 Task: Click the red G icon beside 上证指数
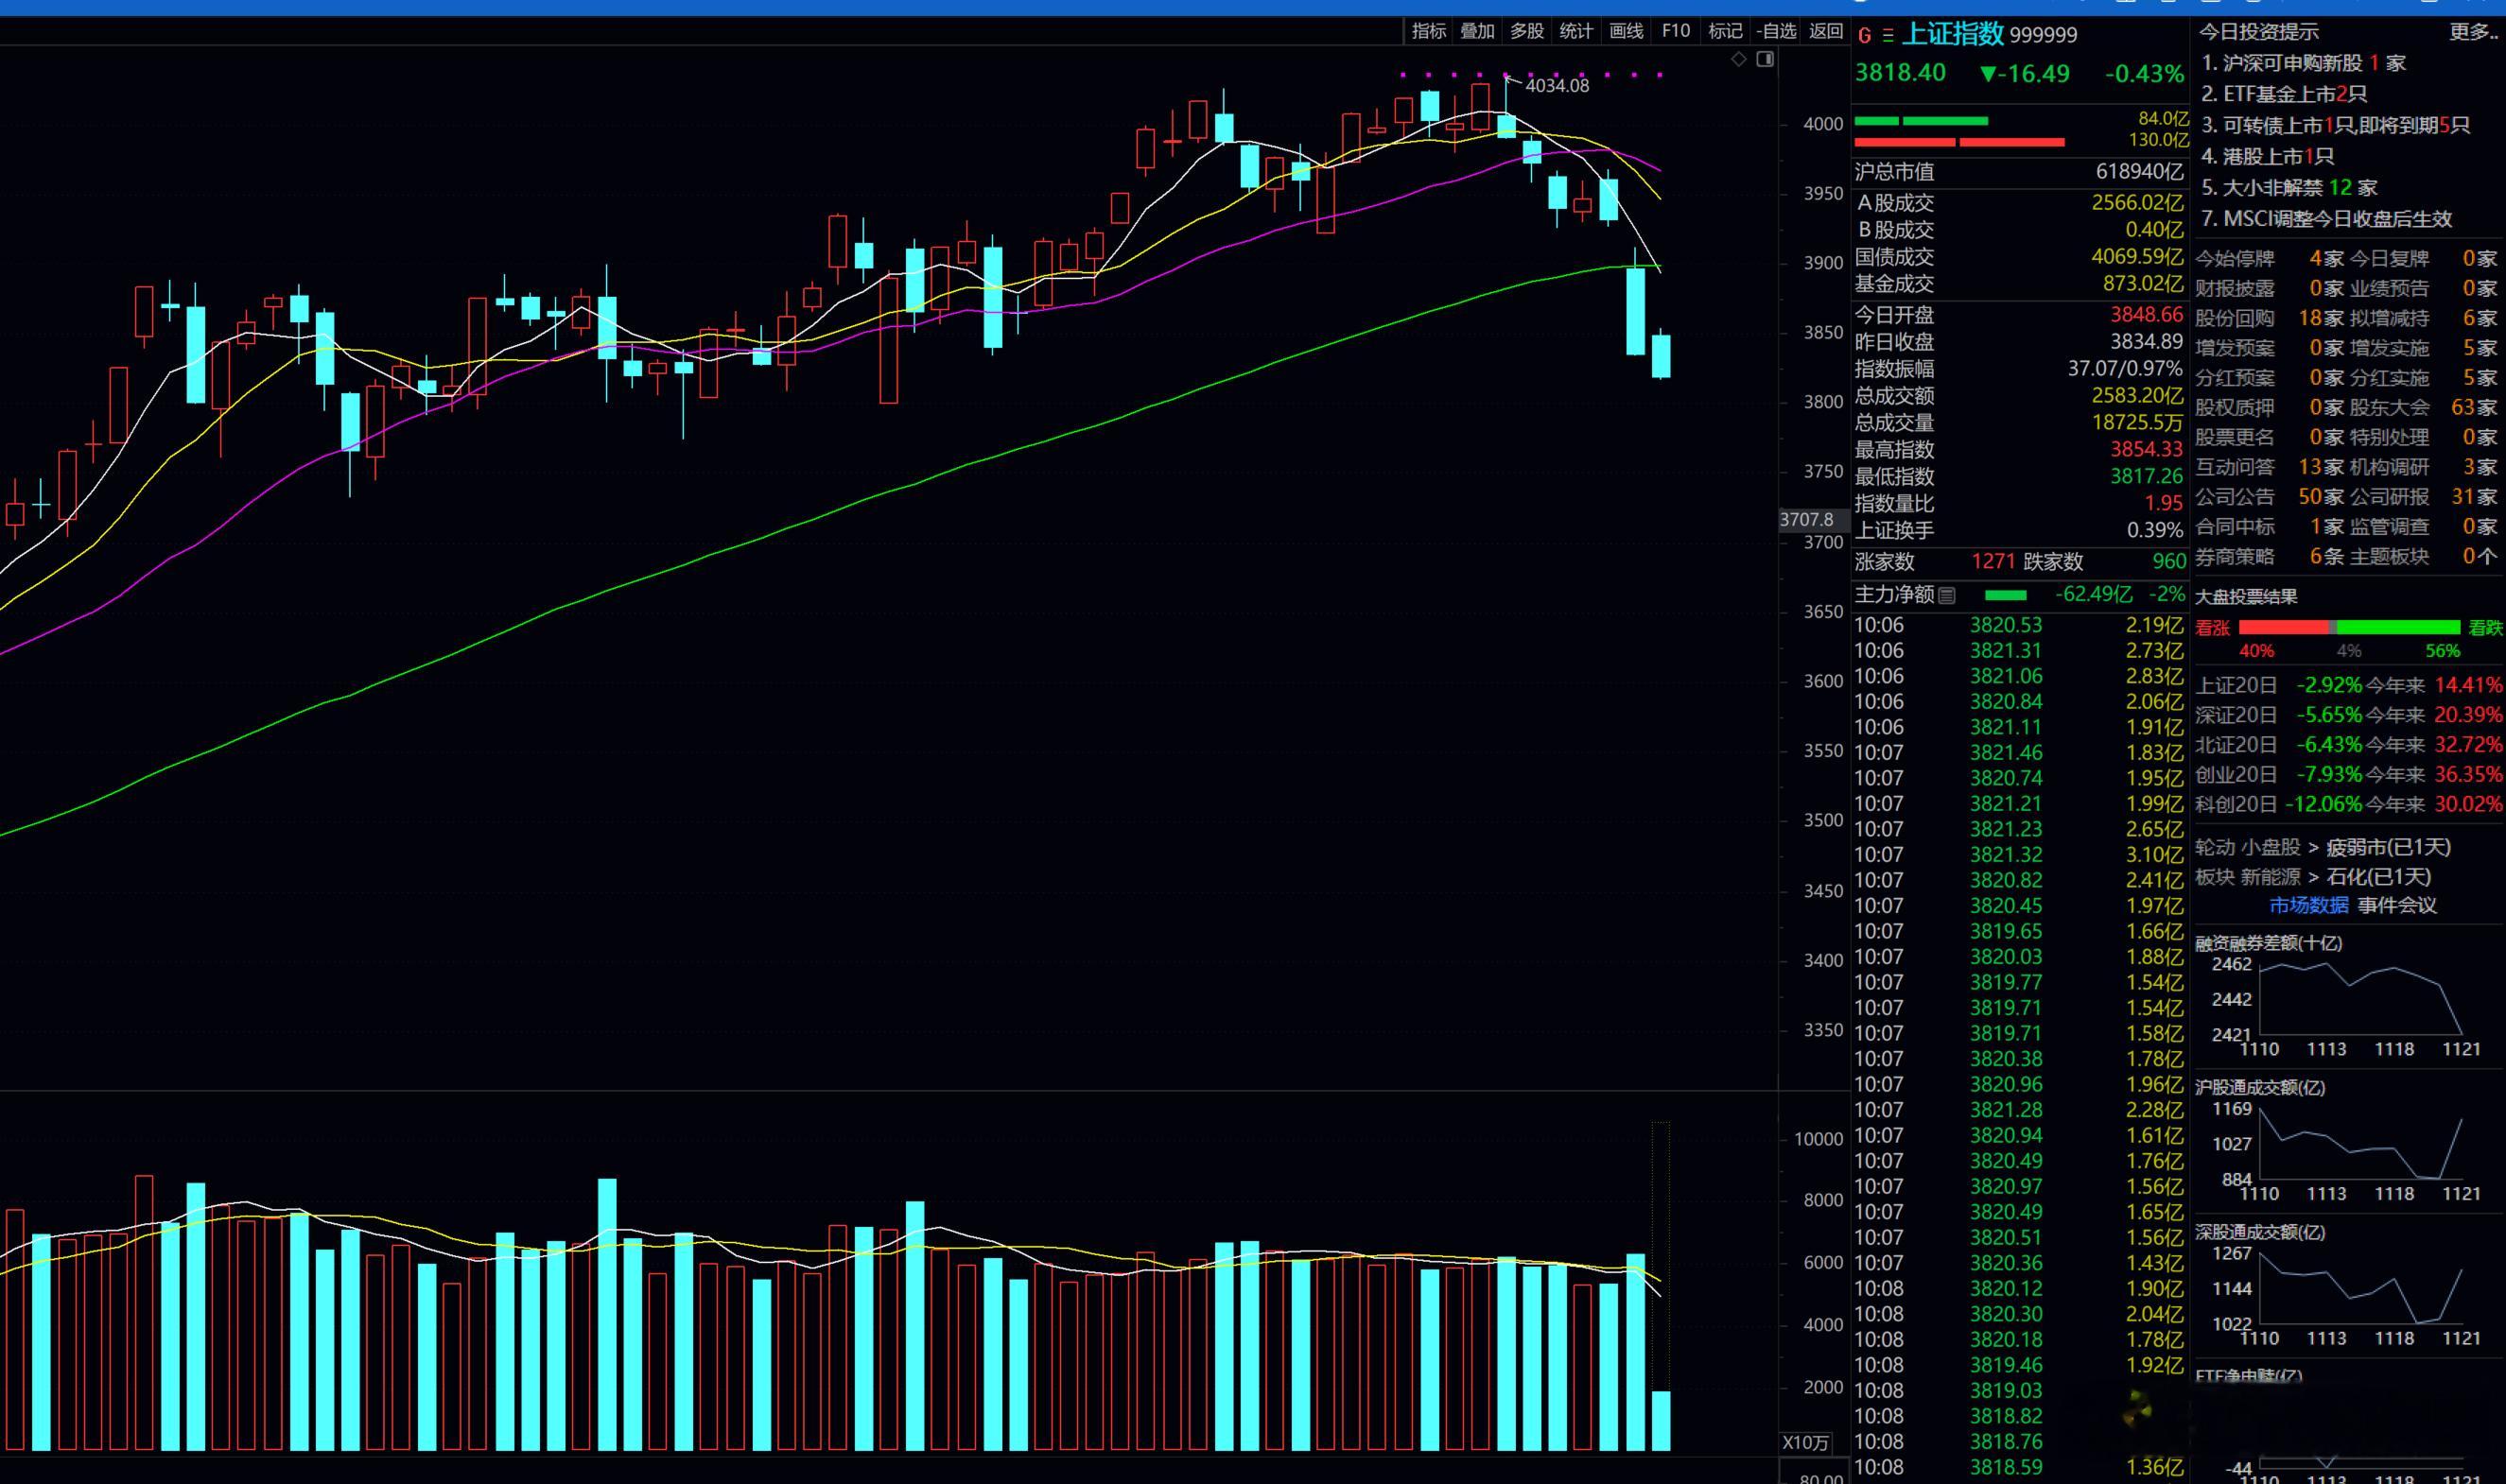(x=1865, y=35)
